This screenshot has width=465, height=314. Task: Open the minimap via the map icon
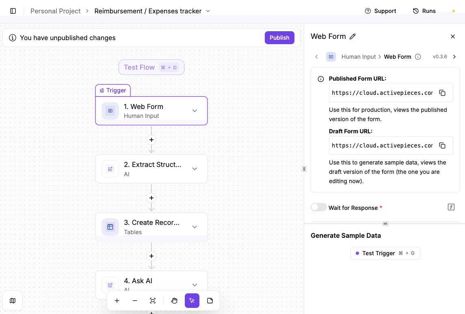[13, 301]
